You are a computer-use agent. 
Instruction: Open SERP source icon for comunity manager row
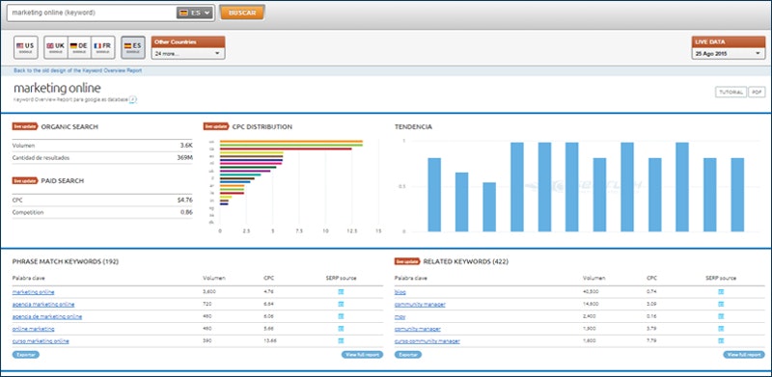click(721, 329)
